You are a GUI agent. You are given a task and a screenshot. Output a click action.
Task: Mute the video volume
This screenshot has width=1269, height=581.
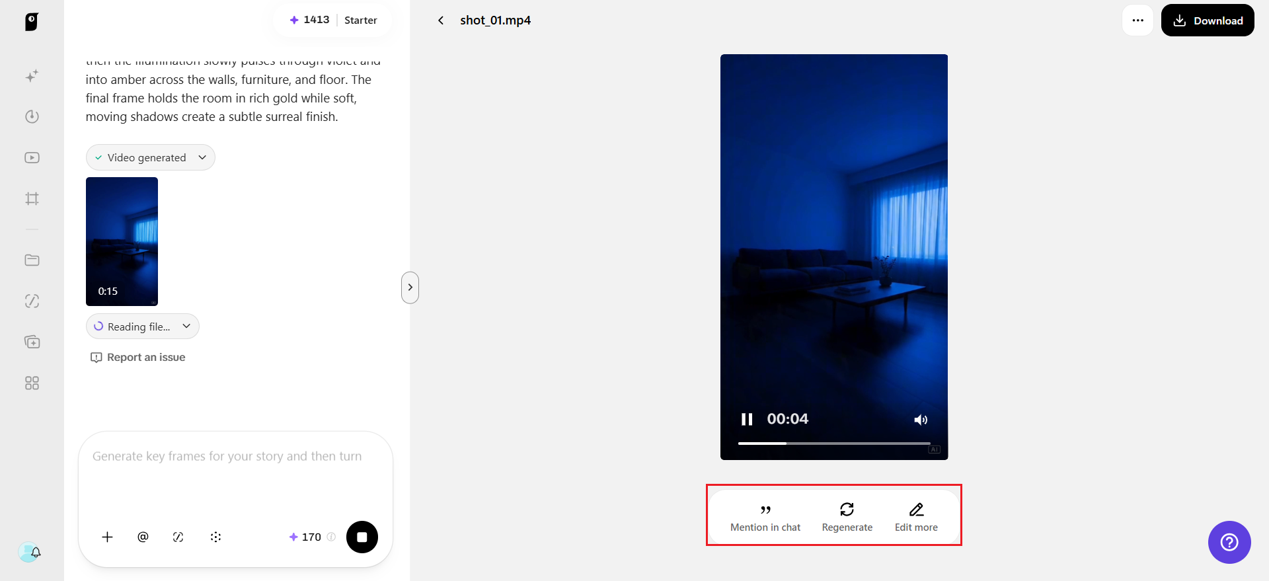pos(921,420)
